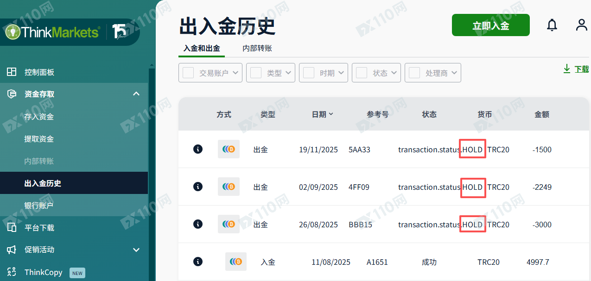Click the ThinkMarkets logo
This screenshot has height=281, width=591.
51,31
